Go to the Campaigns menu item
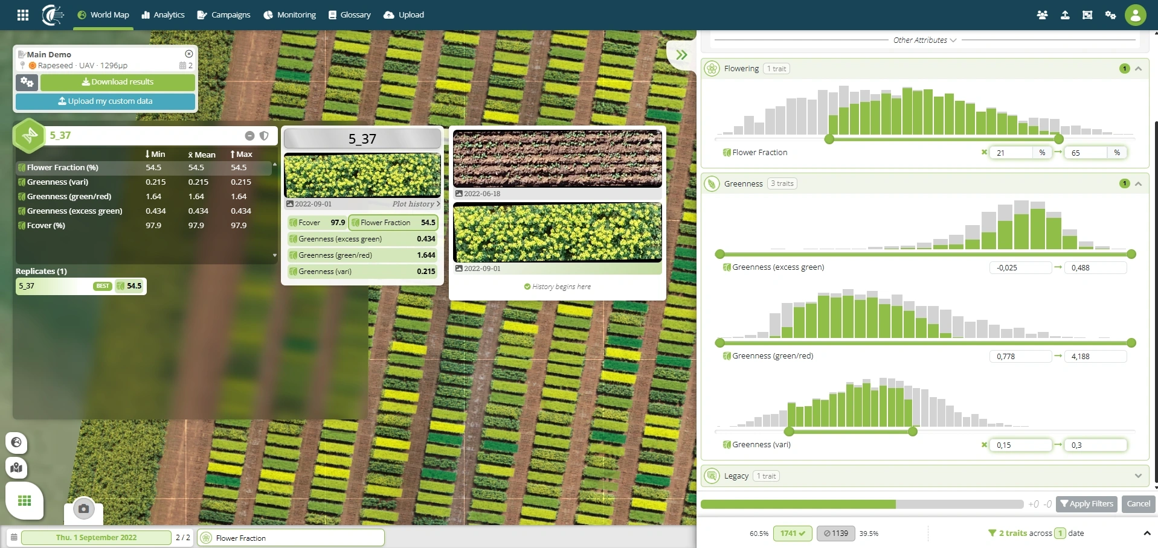Screen dimensions: 1158x548 pos(224,15)
